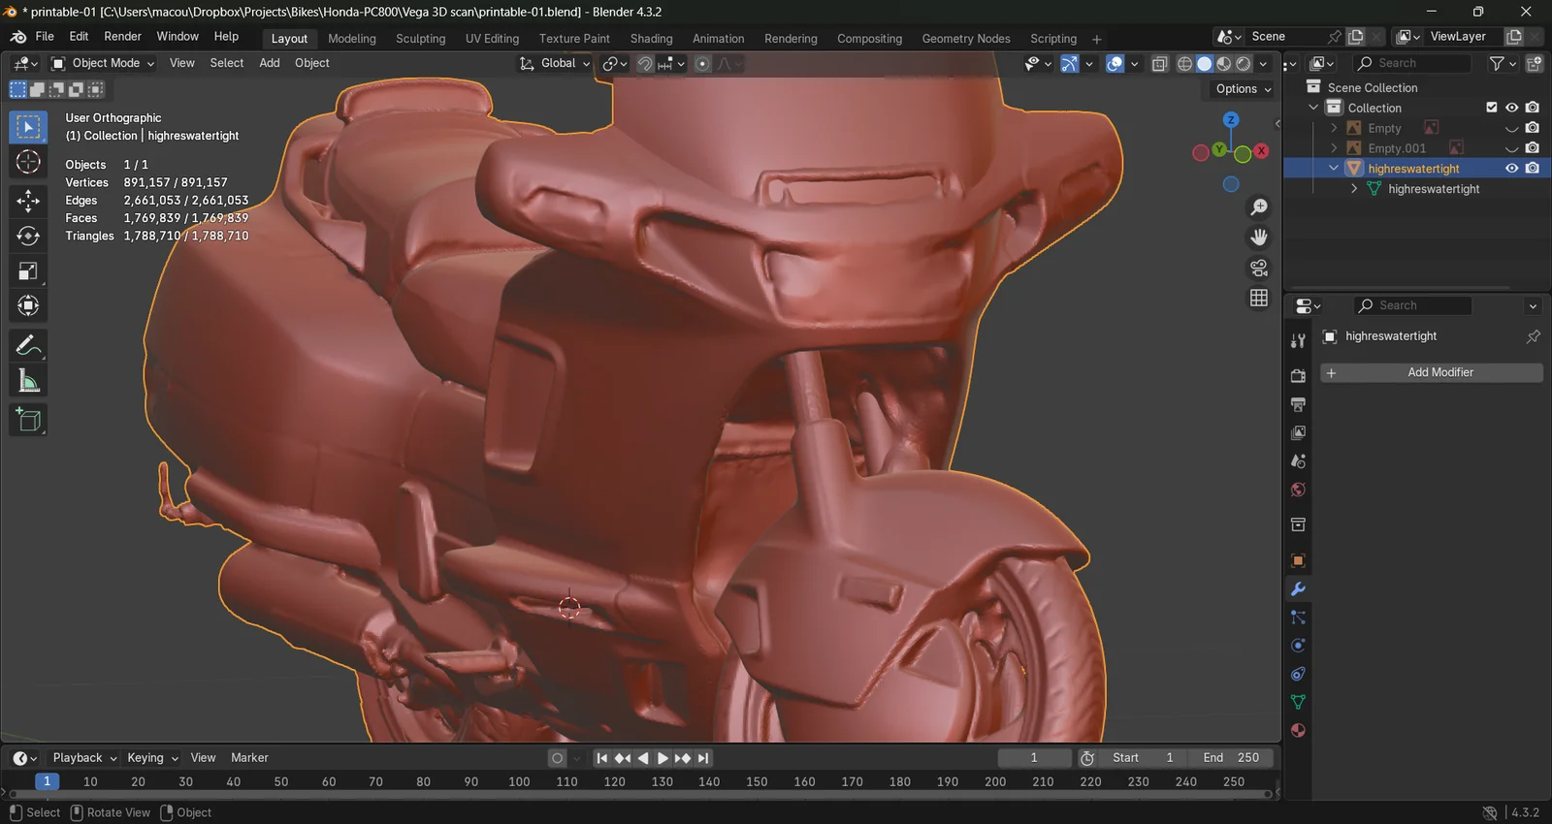Image resolution: width=1552 pixels, height=824 pixels.
Task: Switch to the UV Editing workspace tab
Action: click(x=492, y=39)
